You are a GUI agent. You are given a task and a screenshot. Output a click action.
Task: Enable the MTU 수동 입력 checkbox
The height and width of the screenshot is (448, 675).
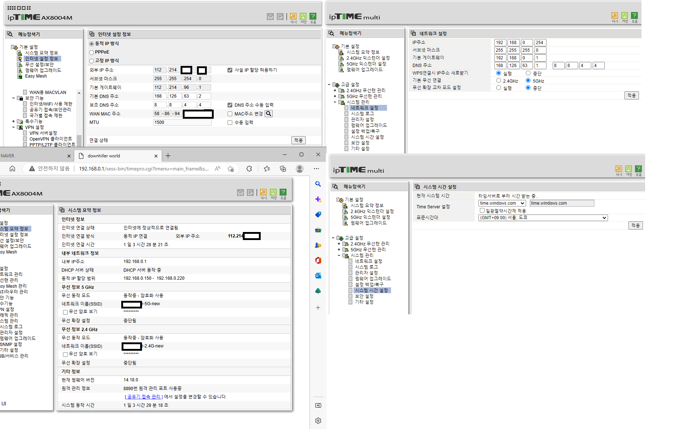[x=230, y=123]
